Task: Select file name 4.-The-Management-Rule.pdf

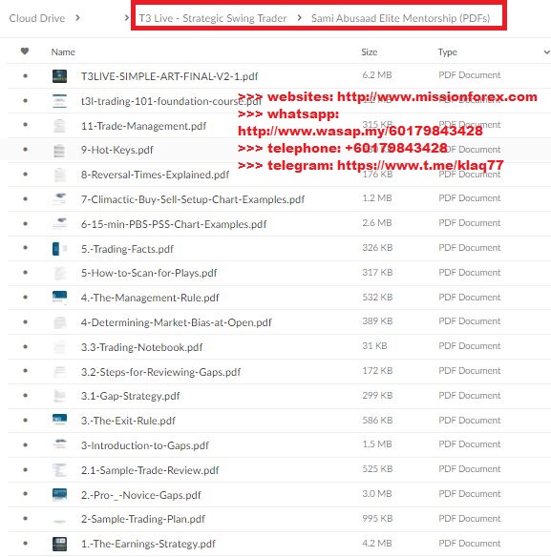Action: [x=150, y=298]
